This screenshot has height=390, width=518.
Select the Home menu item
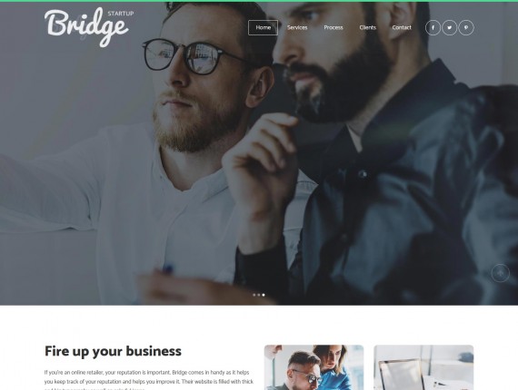click(x=263, y=28)
